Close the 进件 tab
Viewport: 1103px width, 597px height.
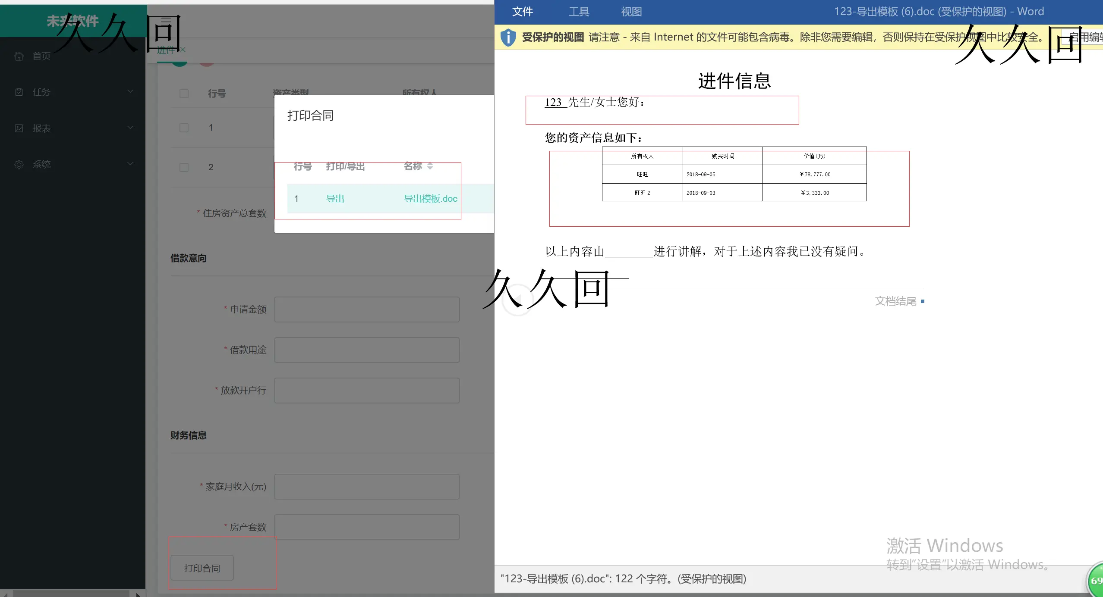[x=183, y=49]
